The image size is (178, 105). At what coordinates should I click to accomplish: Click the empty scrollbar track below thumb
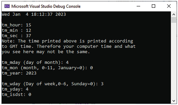[174, 60]
